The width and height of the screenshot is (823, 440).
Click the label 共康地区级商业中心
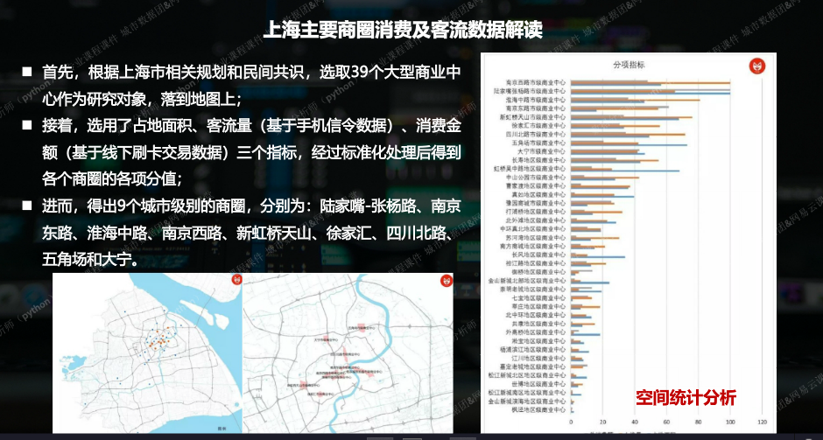coord(538,324)
